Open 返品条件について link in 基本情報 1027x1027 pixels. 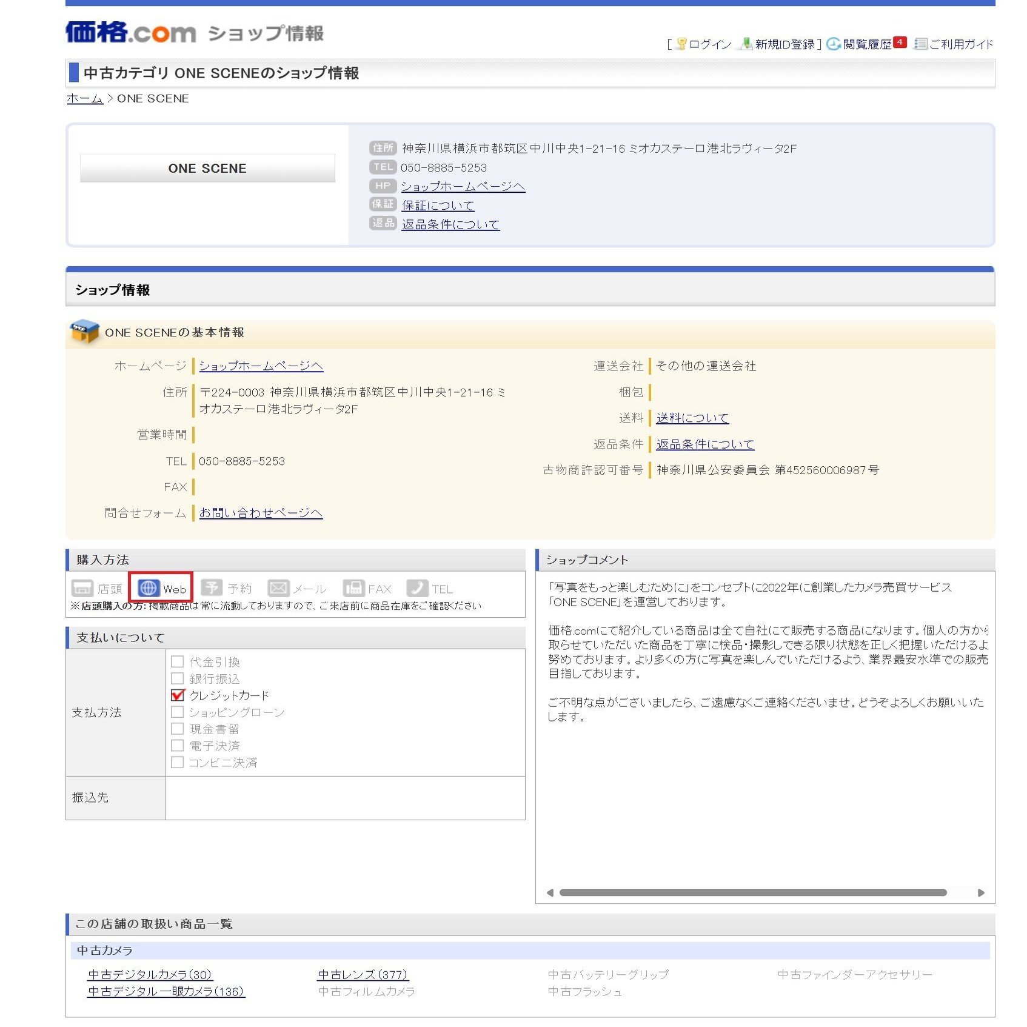point(705,444)
